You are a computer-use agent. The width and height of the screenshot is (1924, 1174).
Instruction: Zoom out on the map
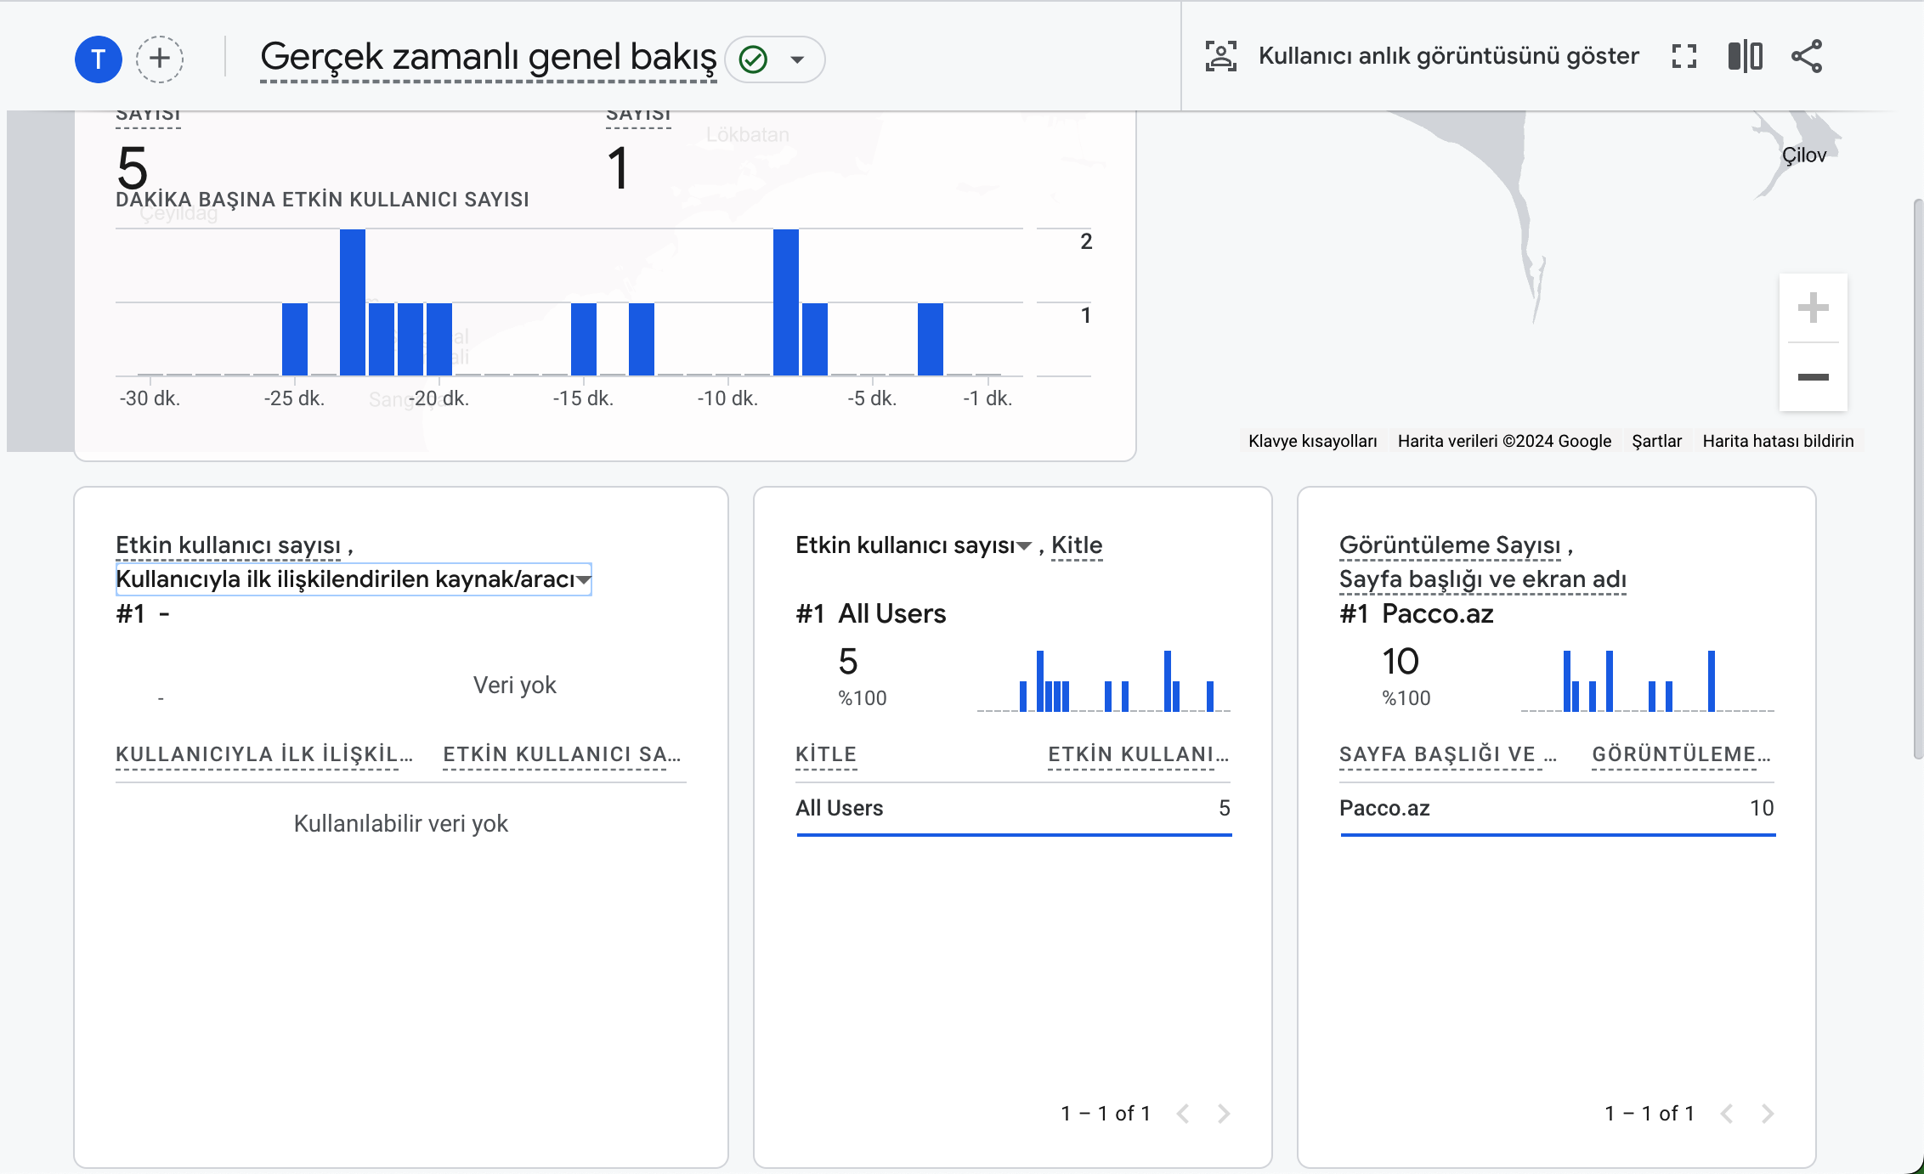[x=1813, y=377]
